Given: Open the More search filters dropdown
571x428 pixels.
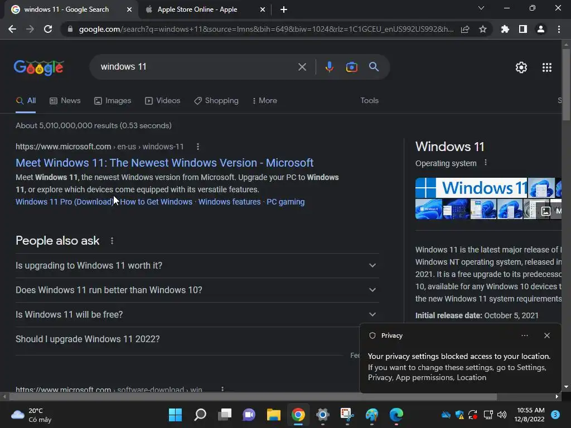Looking at the screenshot, I should (264, 100).
